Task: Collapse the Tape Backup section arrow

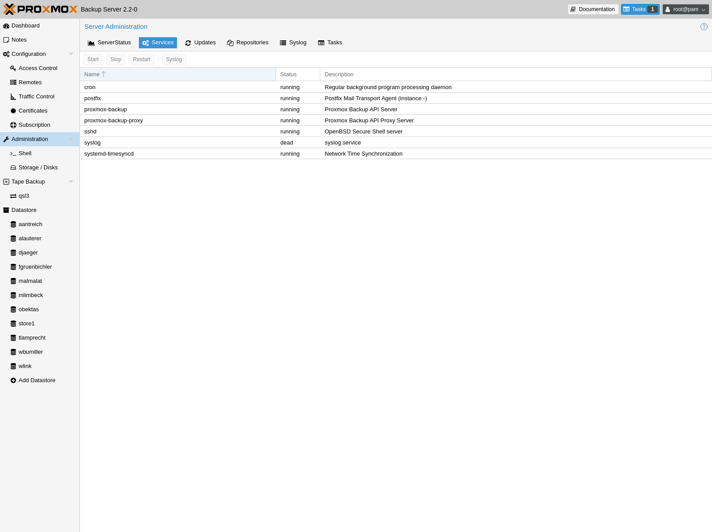Action: point(71,182)
